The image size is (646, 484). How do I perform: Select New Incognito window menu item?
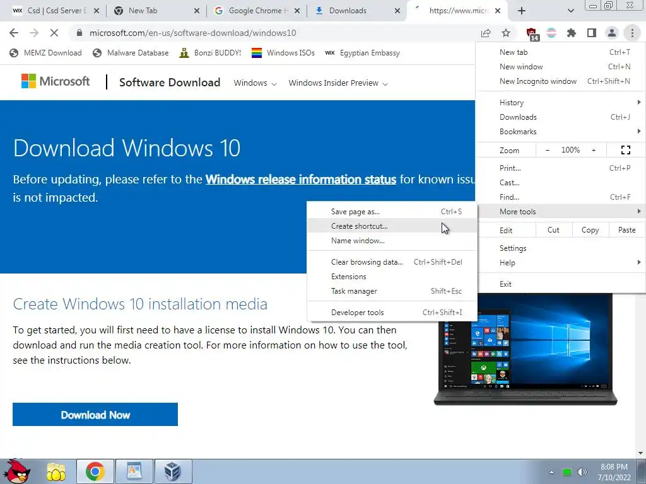pyautogui.click(x=561, y=81)
